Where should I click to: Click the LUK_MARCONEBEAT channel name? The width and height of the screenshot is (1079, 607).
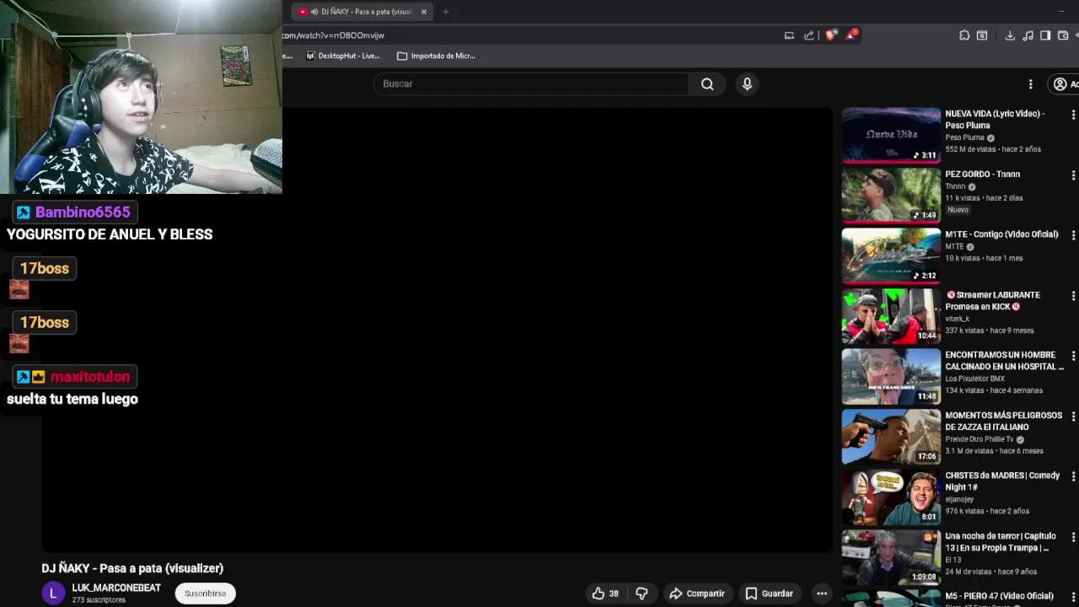click(116, 588)
